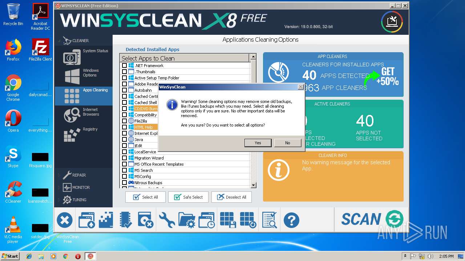Screen dimensions: 465x261
Task: Click the grid-with-floppy save options icon
Action: click(229, 220)
